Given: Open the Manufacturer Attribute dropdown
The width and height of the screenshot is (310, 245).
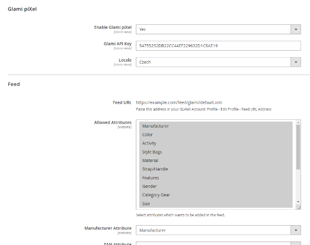Looking at the screenshot, I should click(x=218, y=230).
